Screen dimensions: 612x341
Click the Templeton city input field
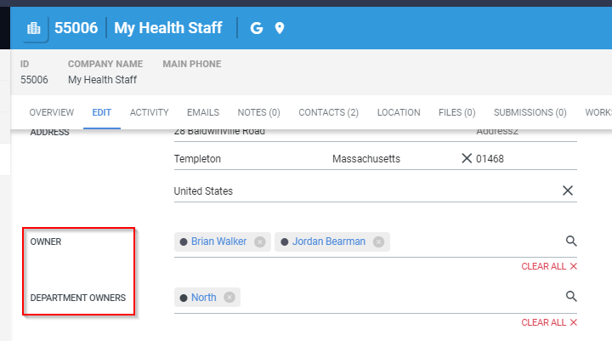tap(246, 159)
